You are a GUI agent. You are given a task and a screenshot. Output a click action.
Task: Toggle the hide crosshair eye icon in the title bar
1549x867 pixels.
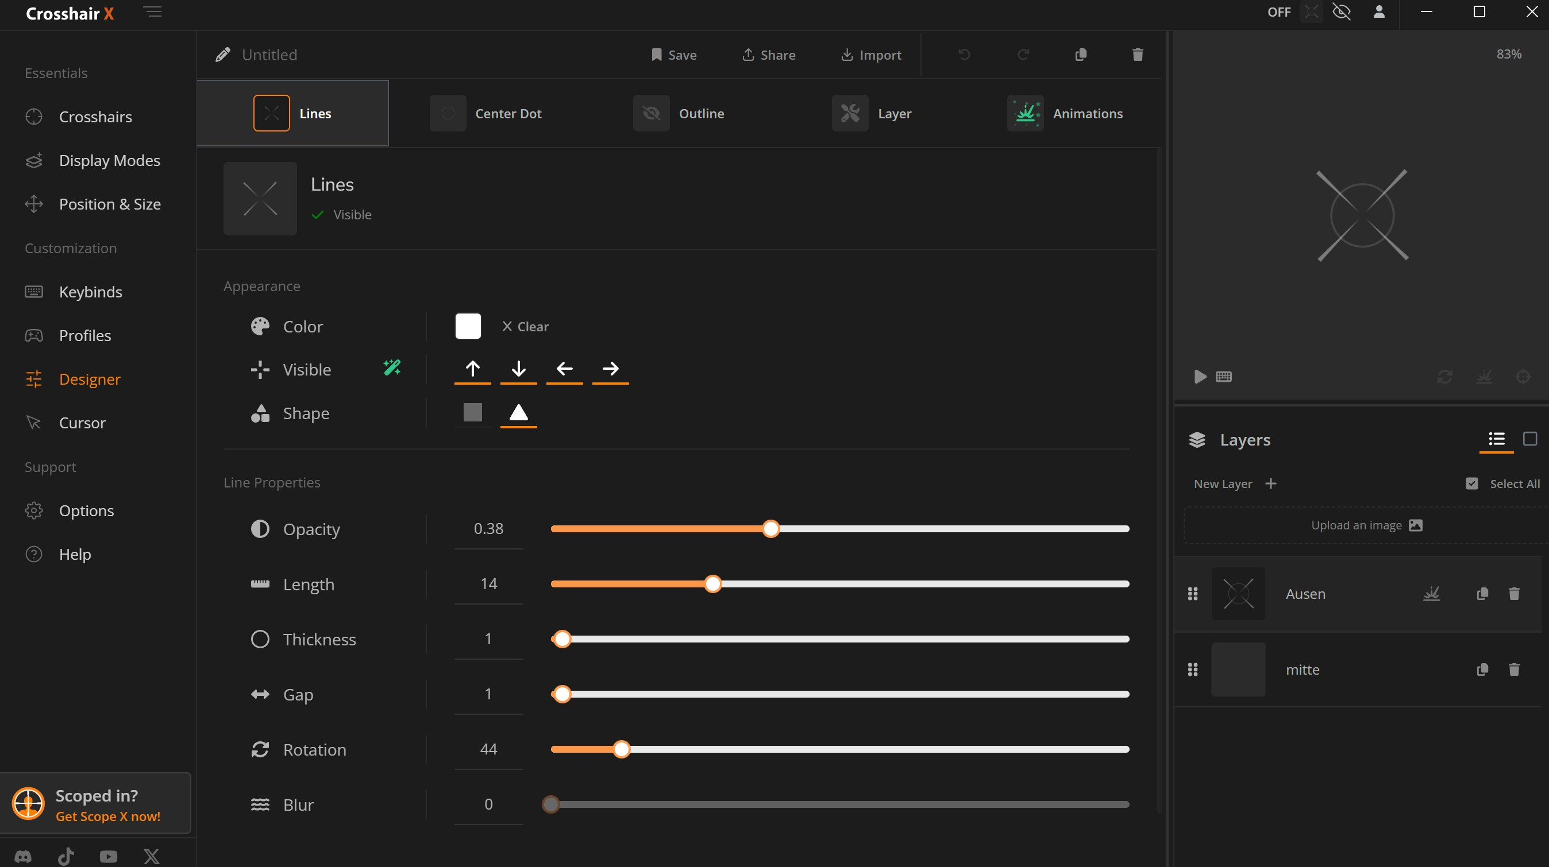(1342, 12)
